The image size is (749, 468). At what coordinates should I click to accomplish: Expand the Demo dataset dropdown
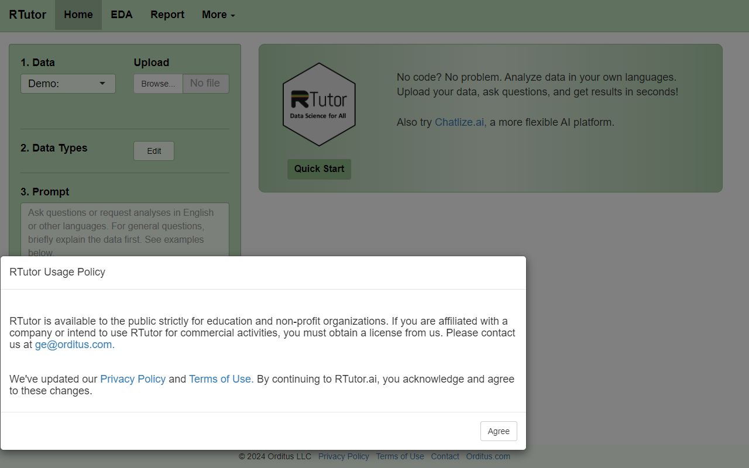click(68, 83)
